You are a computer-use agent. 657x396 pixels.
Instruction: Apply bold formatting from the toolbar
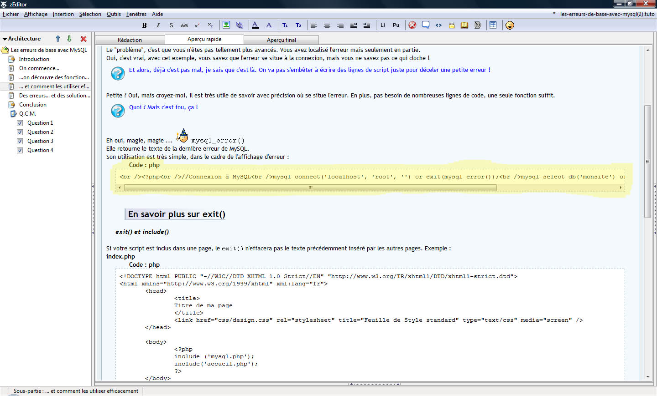click(x=144, y=25)
